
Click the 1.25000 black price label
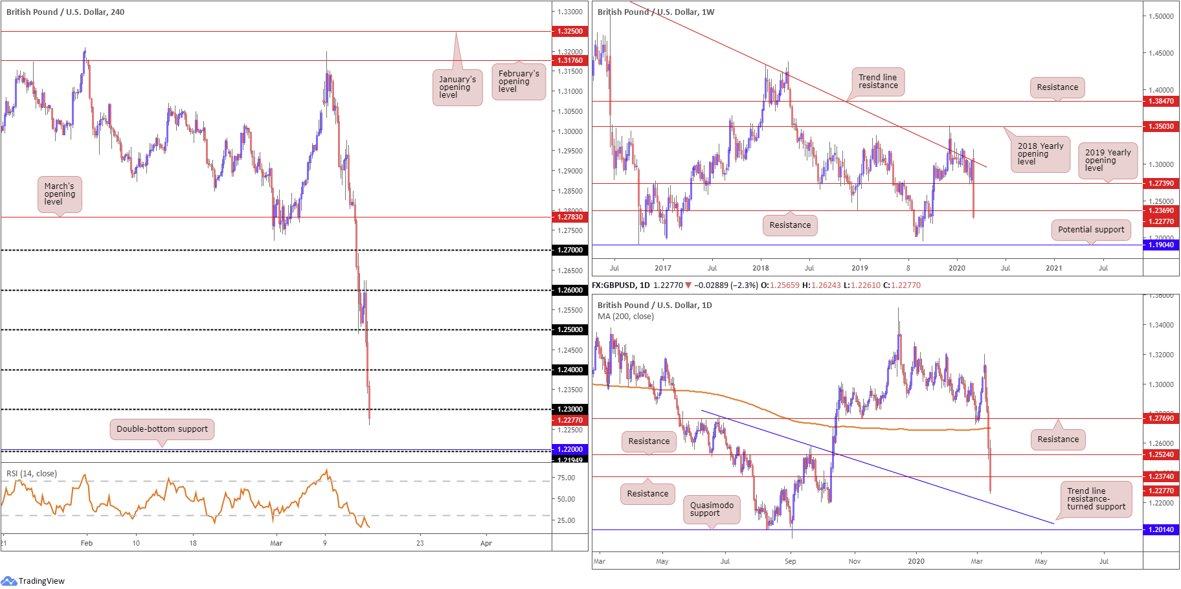570,329
